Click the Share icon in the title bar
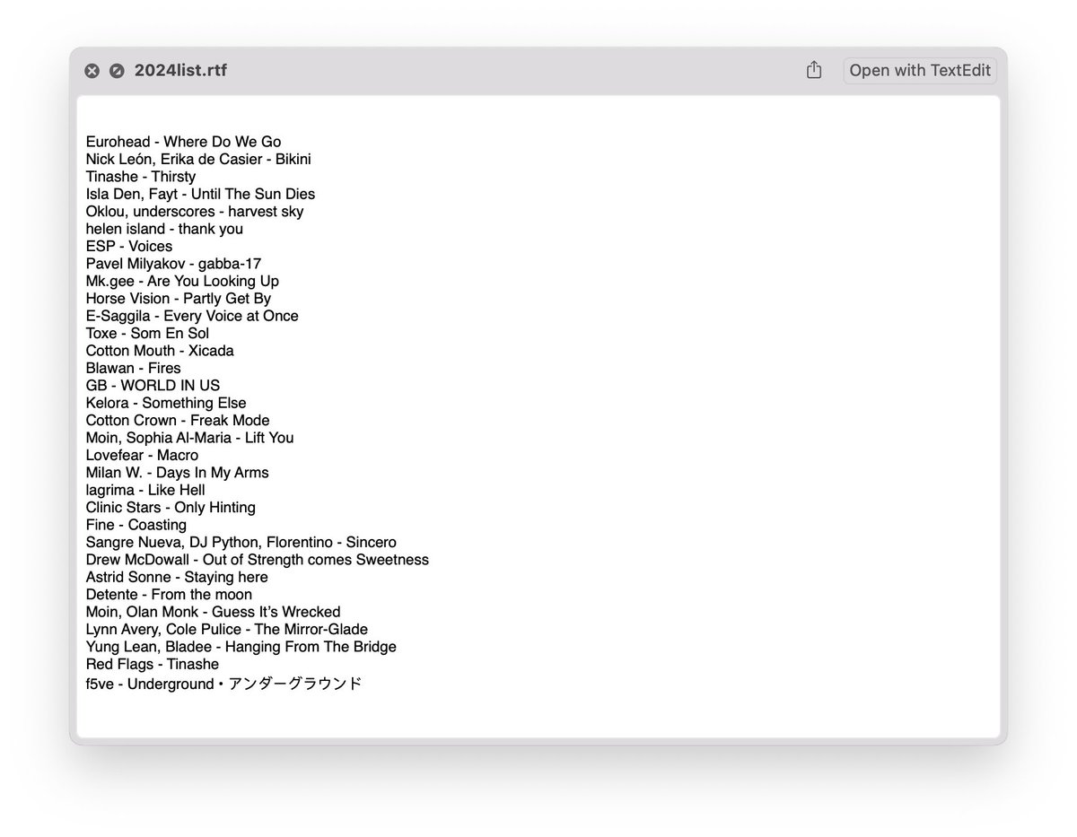Screen dimensions: 1077x837 pos(814,70)
